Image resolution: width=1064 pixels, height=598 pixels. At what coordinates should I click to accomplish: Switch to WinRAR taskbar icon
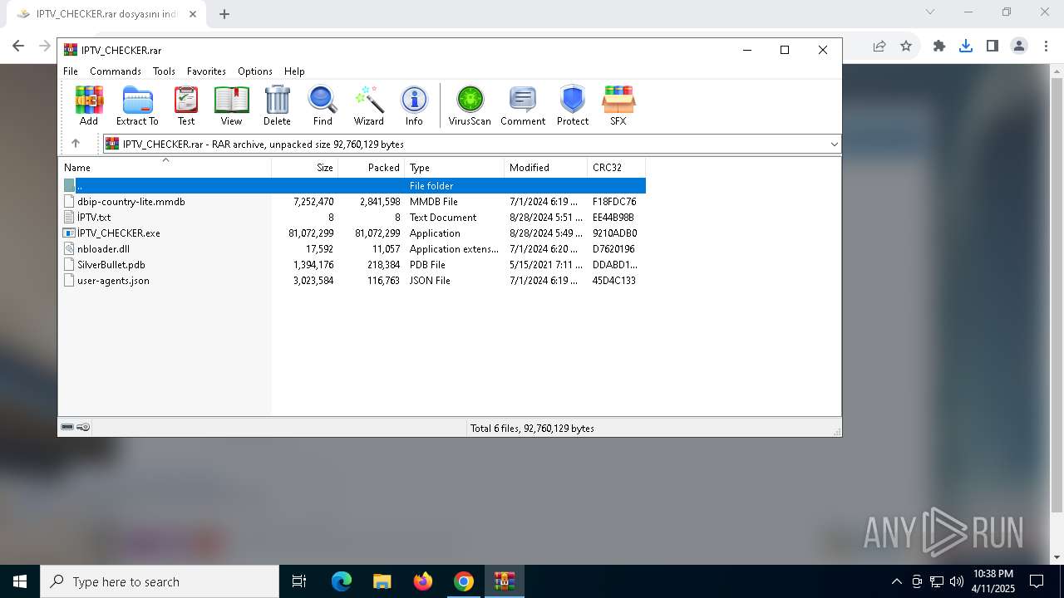505,581
